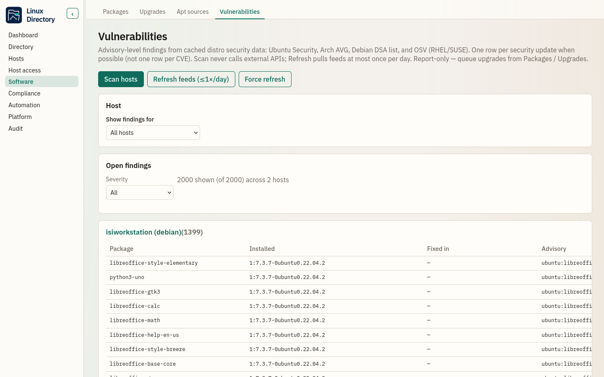The height and width of the screenshot is (377, 604).
Task: Select Software in the sidebar
Action: [x=42, y=82]
